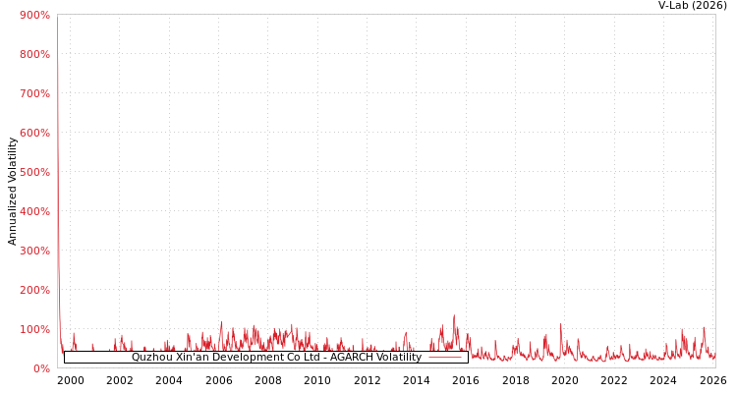The width and height of the screenshot is (737, 393).
Task: Click the 2018 x-axis label
Action: pyautogui.click(x=516, y=380)
